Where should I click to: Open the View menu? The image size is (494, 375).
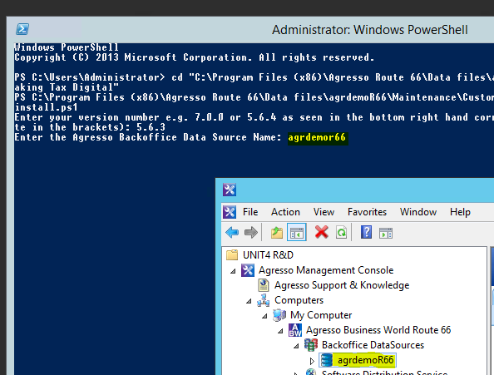click(x=324, y=212)
